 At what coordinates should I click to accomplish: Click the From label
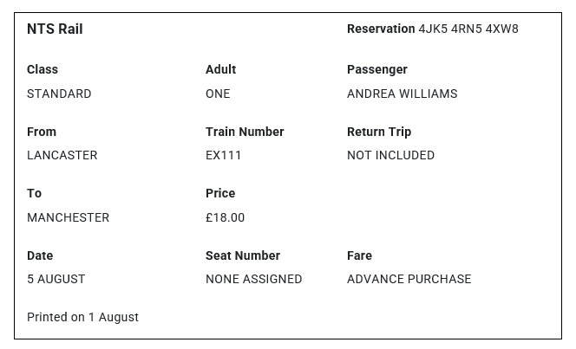tap(42, 132)
